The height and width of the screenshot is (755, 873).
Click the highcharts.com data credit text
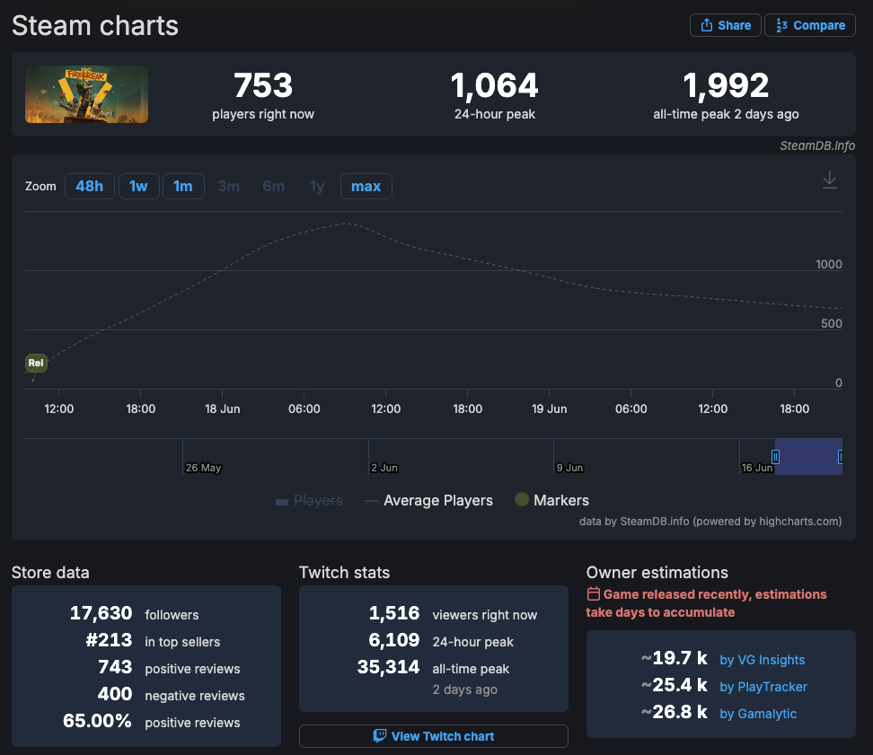(x=710, y=522)
